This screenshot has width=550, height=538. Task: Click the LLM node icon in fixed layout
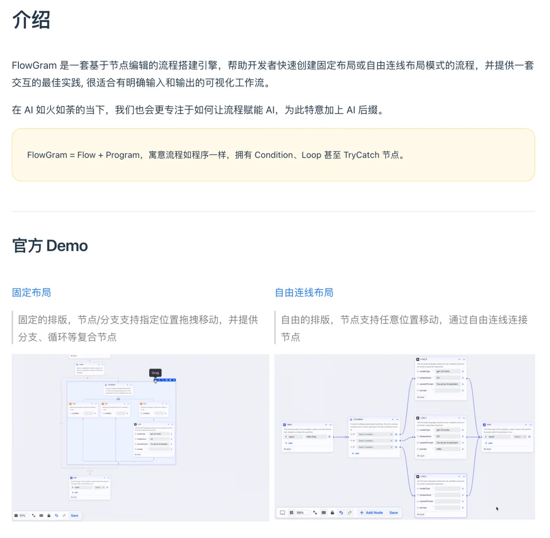click(135, 424)
